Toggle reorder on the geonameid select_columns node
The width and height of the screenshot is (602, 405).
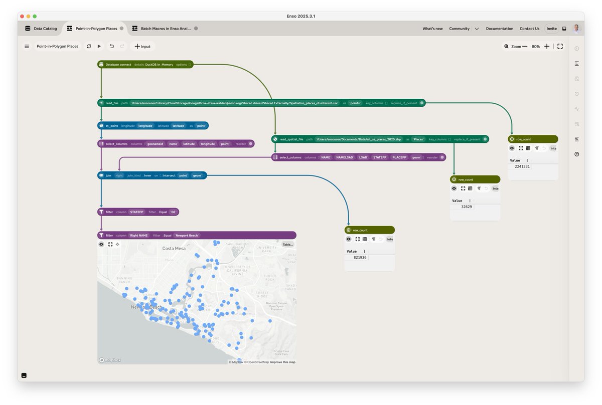click(250, 144)
